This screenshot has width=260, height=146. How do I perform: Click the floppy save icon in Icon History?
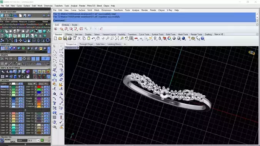click(x=25, y=15)
